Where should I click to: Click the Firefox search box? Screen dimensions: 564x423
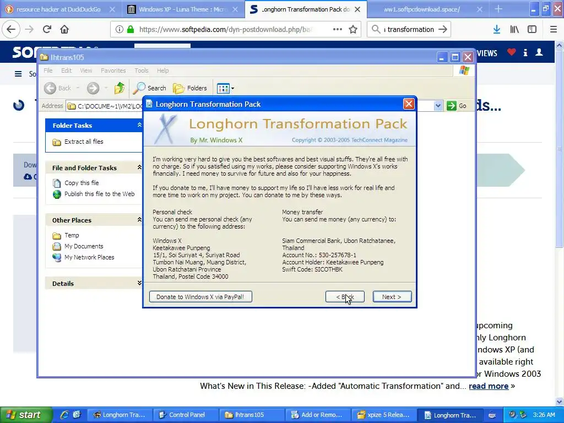click(408, 30)
